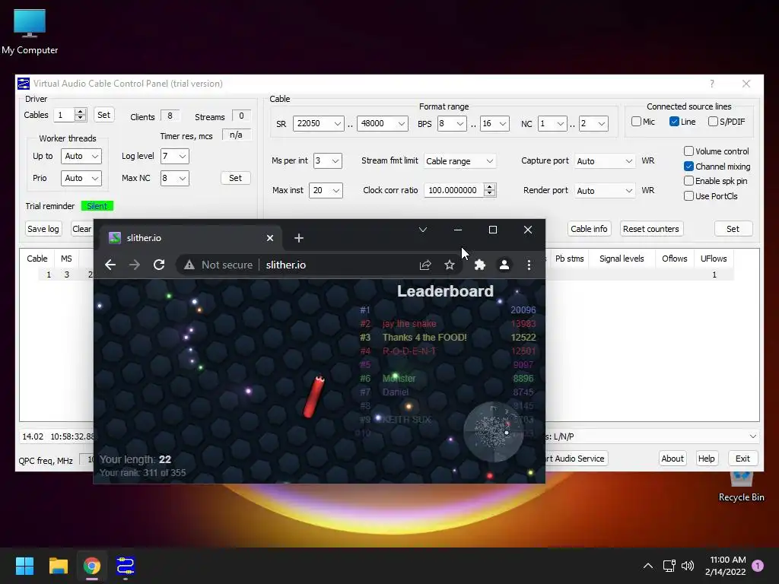Open volume tray icon
The image size is (779, 584).
tap(688, 566)
